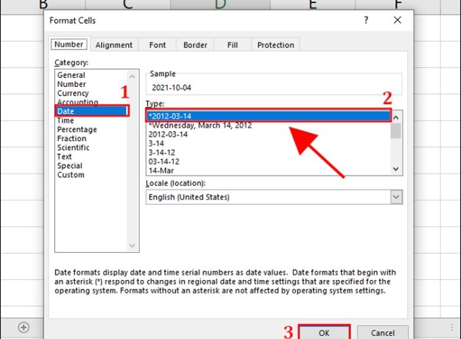Choose 3-14-12 date type
Image resolution: width=461 pixels, height=339 pixels.
point(162,153)
